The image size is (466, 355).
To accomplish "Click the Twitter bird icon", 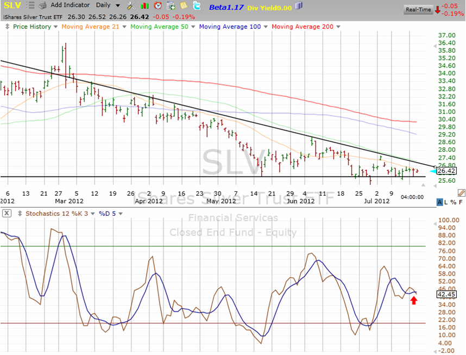I will 197,5.
